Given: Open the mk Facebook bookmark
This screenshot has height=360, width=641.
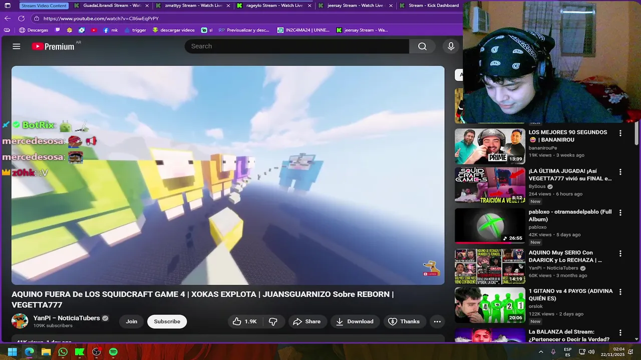Looking at the screenshot, I should (111, 30).
